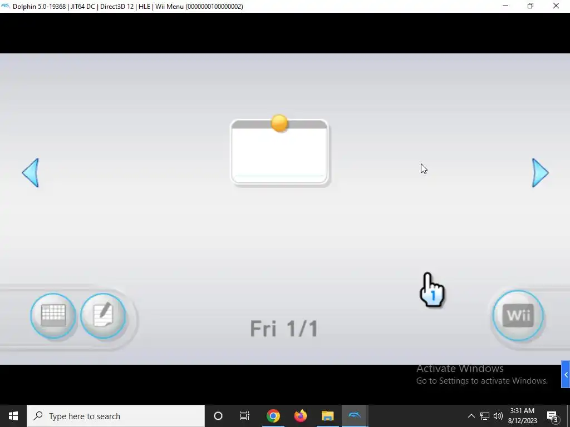
Task: Open volume control tray icon
Action: 498,416
